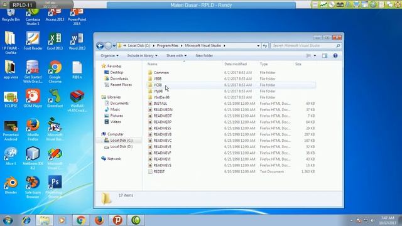Select the GOM Player desktop icon

coord(33,99)
